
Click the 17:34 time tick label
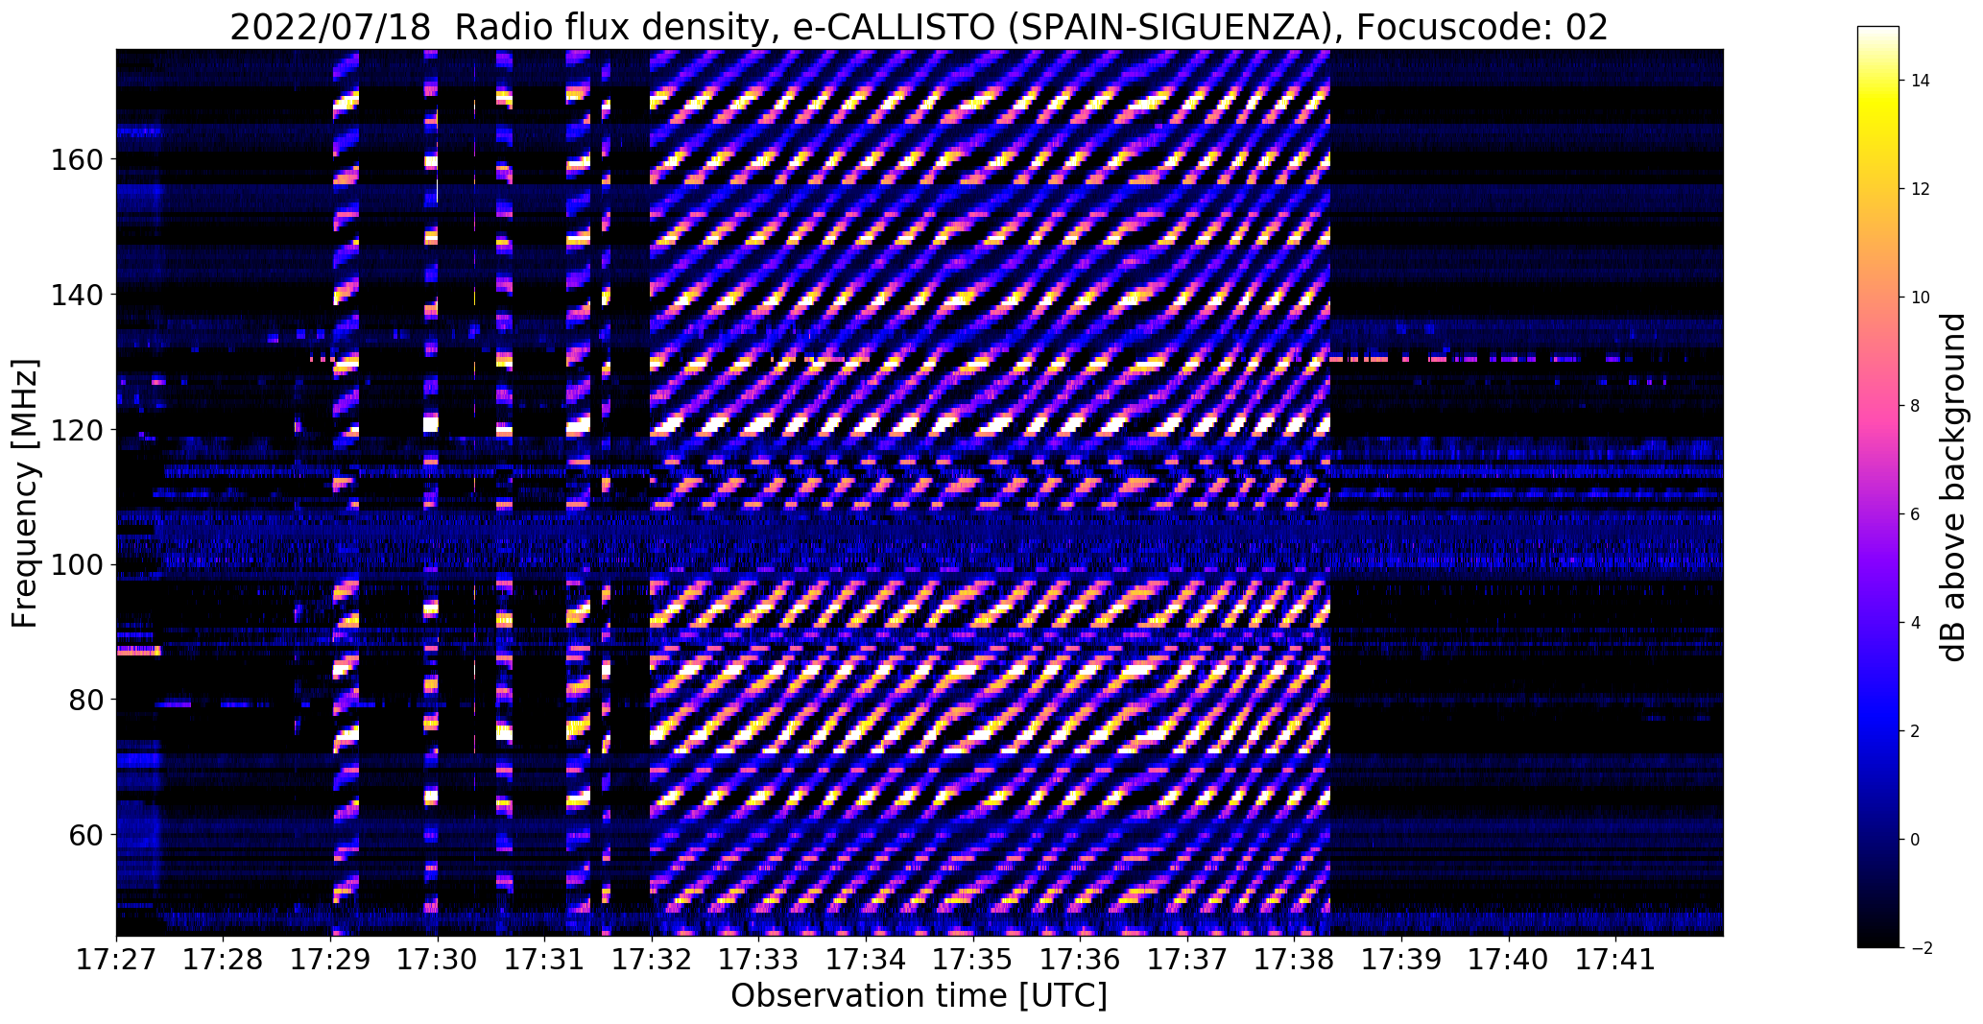coord(867,960)
